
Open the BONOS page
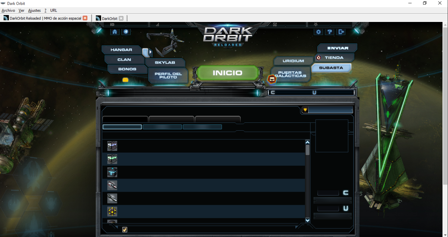tap(127, 69)
